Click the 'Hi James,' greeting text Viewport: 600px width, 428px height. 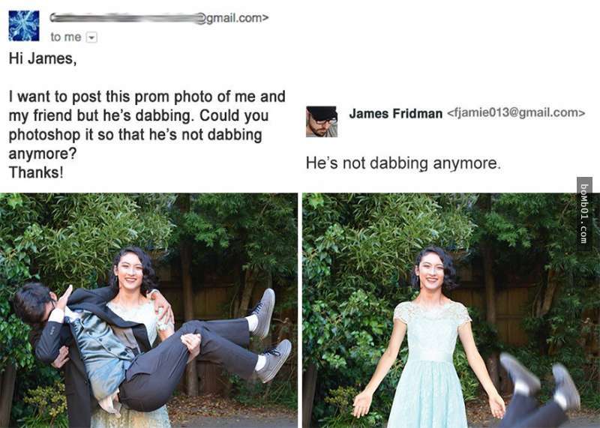[43, 58]
